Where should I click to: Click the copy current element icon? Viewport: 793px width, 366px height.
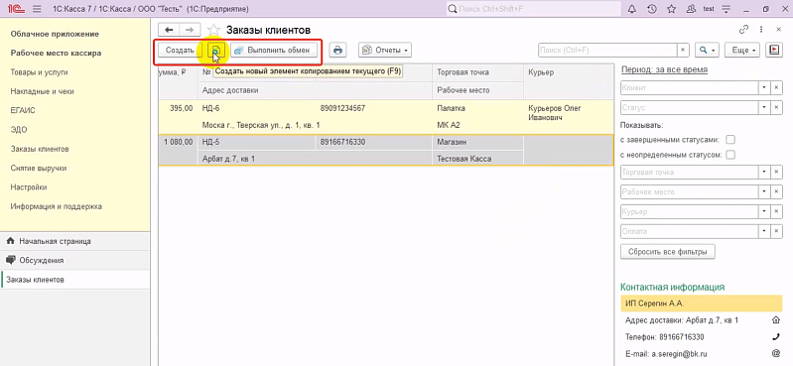(x=216, y=51)
